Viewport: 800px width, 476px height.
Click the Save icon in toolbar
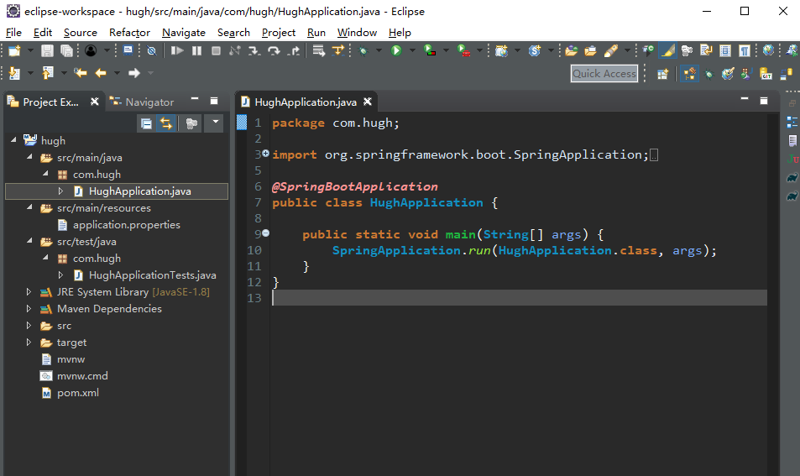[x=47, y=51]
